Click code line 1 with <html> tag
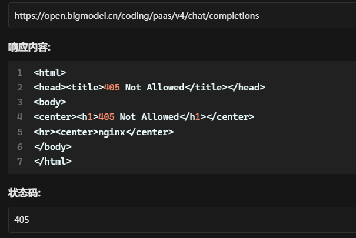The height and width of the screenshot is (238, 356). 50,72
